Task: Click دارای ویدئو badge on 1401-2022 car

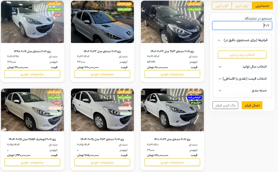Action: pos(196,103)
